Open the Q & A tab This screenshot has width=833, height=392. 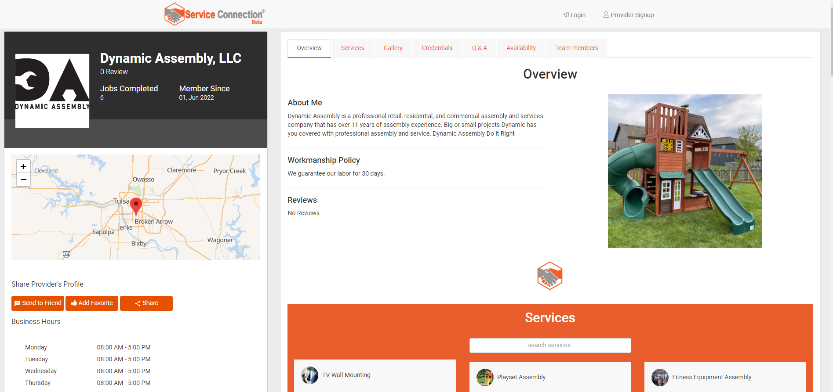pos(479,48)
